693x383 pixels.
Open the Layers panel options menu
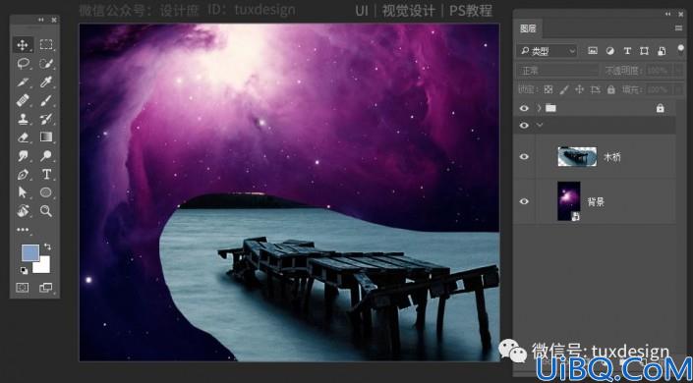coord(678,28)
